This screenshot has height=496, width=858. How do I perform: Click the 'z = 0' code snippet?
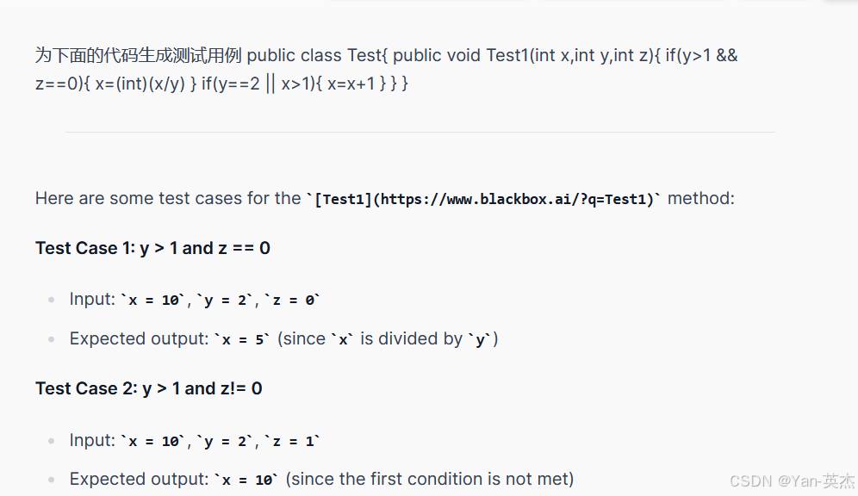[292, 300]
